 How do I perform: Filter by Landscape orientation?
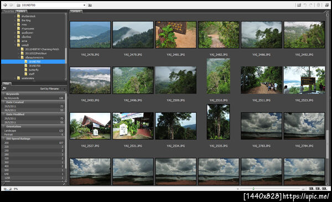pos(34,131)
